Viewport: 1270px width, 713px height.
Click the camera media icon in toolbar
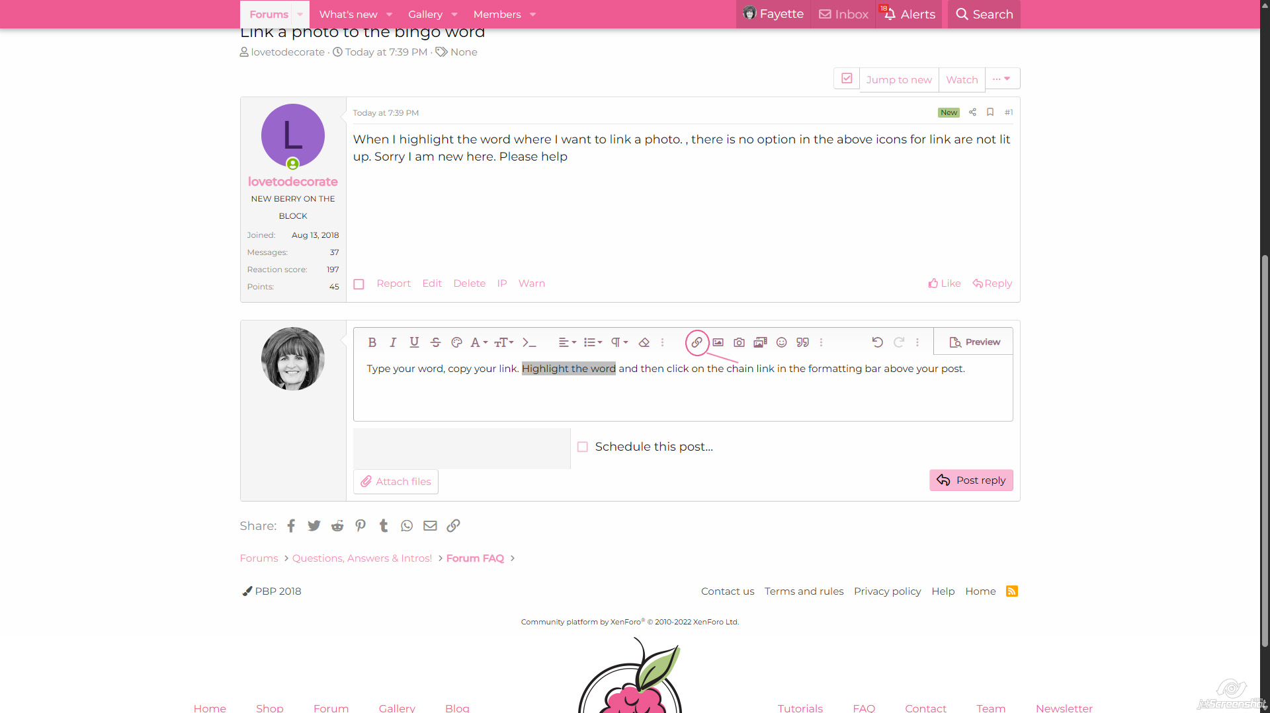tap(740, 342)
